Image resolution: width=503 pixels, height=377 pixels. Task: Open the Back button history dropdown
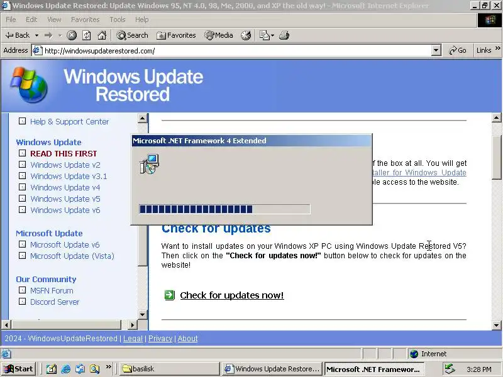tap(36, 35)
